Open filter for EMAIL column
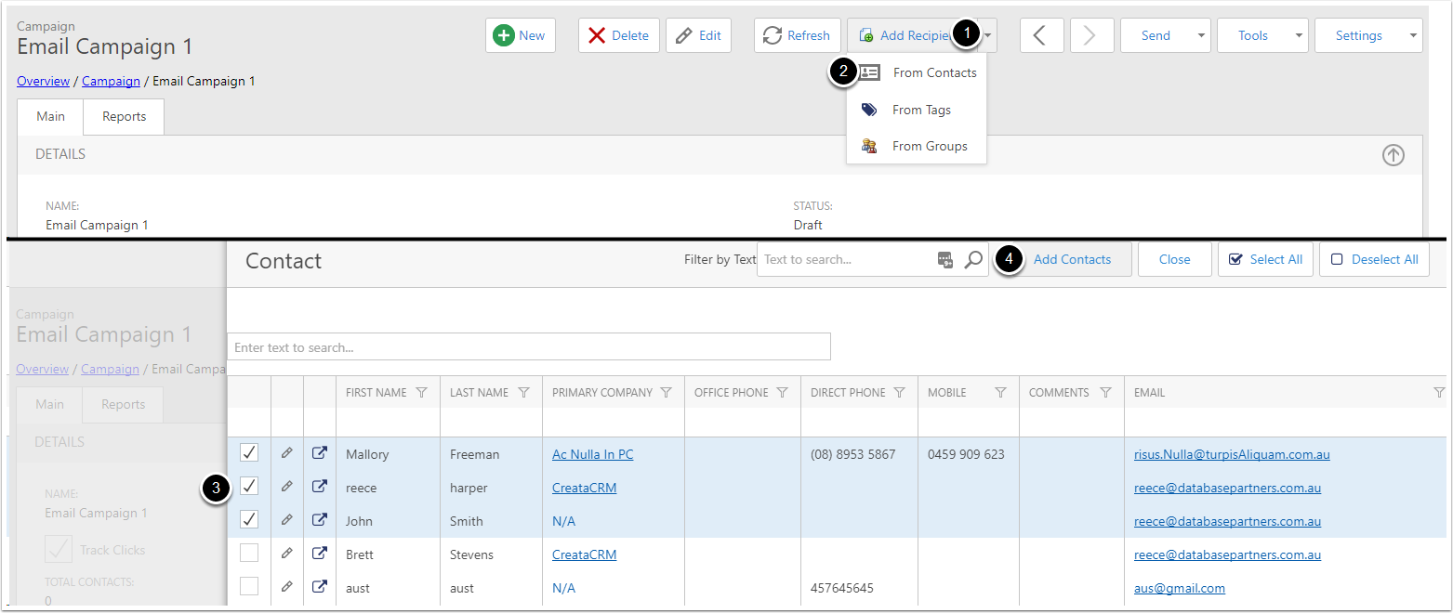Image resolution: width=1453 pixels, height=613 pixels. tap(1439, 393)
